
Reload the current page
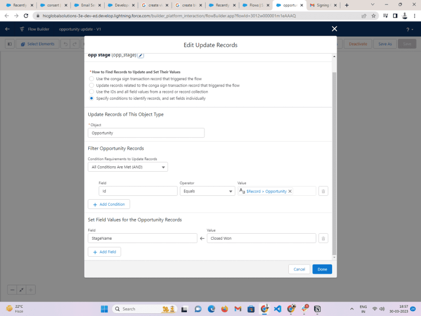point(26,16)
